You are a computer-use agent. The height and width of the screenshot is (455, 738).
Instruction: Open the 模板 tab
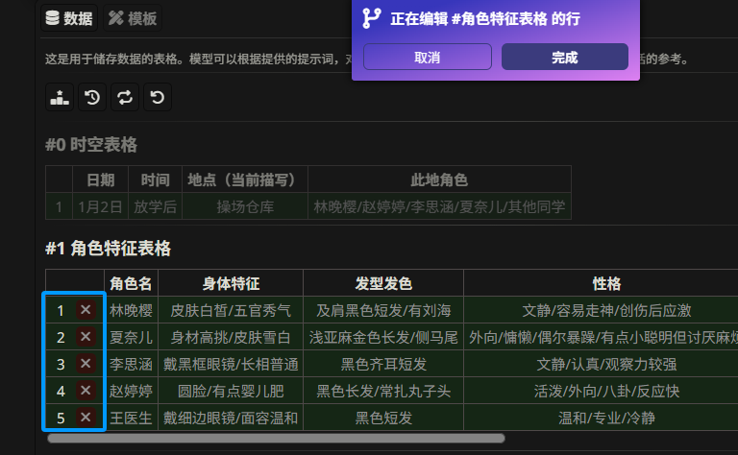pos(133,18)
